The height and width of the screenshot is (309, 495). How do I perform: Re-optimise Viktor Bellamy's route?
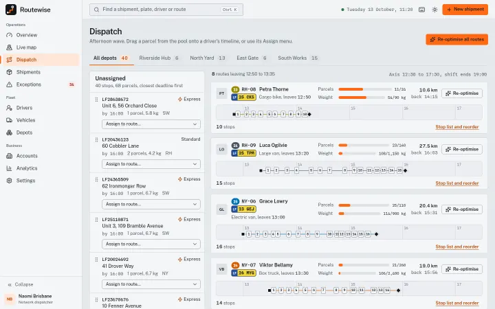[x=462, y=269]
